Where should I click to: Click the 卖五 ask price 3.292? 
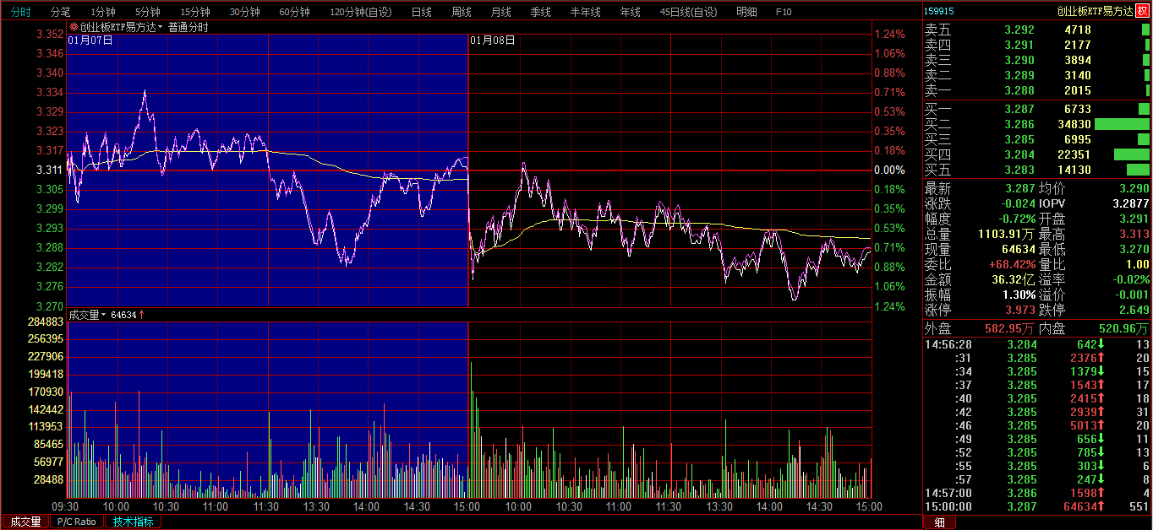[x=1019, y=30]
